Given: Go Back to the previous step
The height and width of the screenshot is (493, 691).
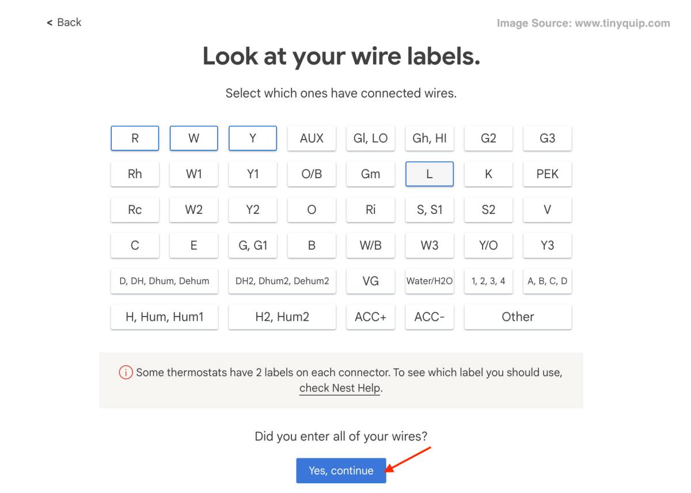Looking at the screenshot, I should pos(63,22).
